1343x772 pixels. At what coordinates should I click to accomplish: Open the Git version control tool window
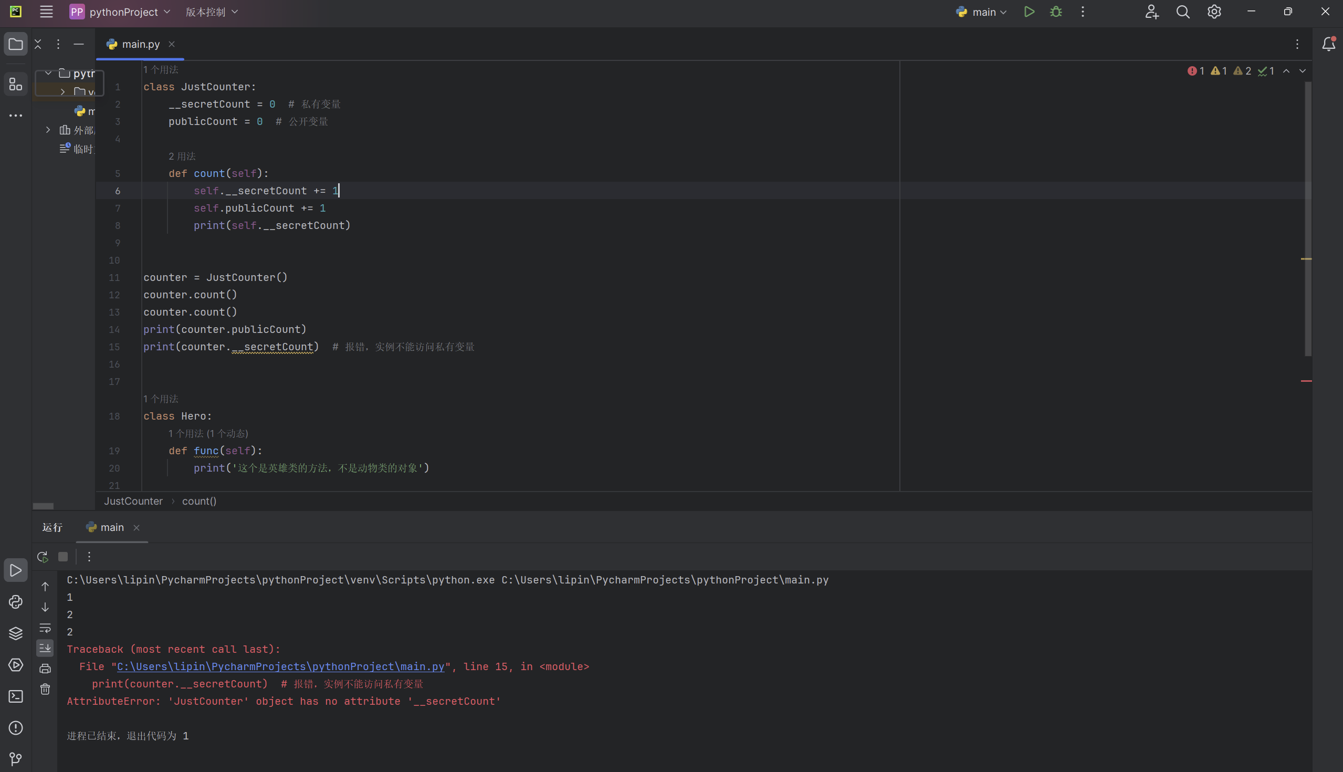(15, 759)
